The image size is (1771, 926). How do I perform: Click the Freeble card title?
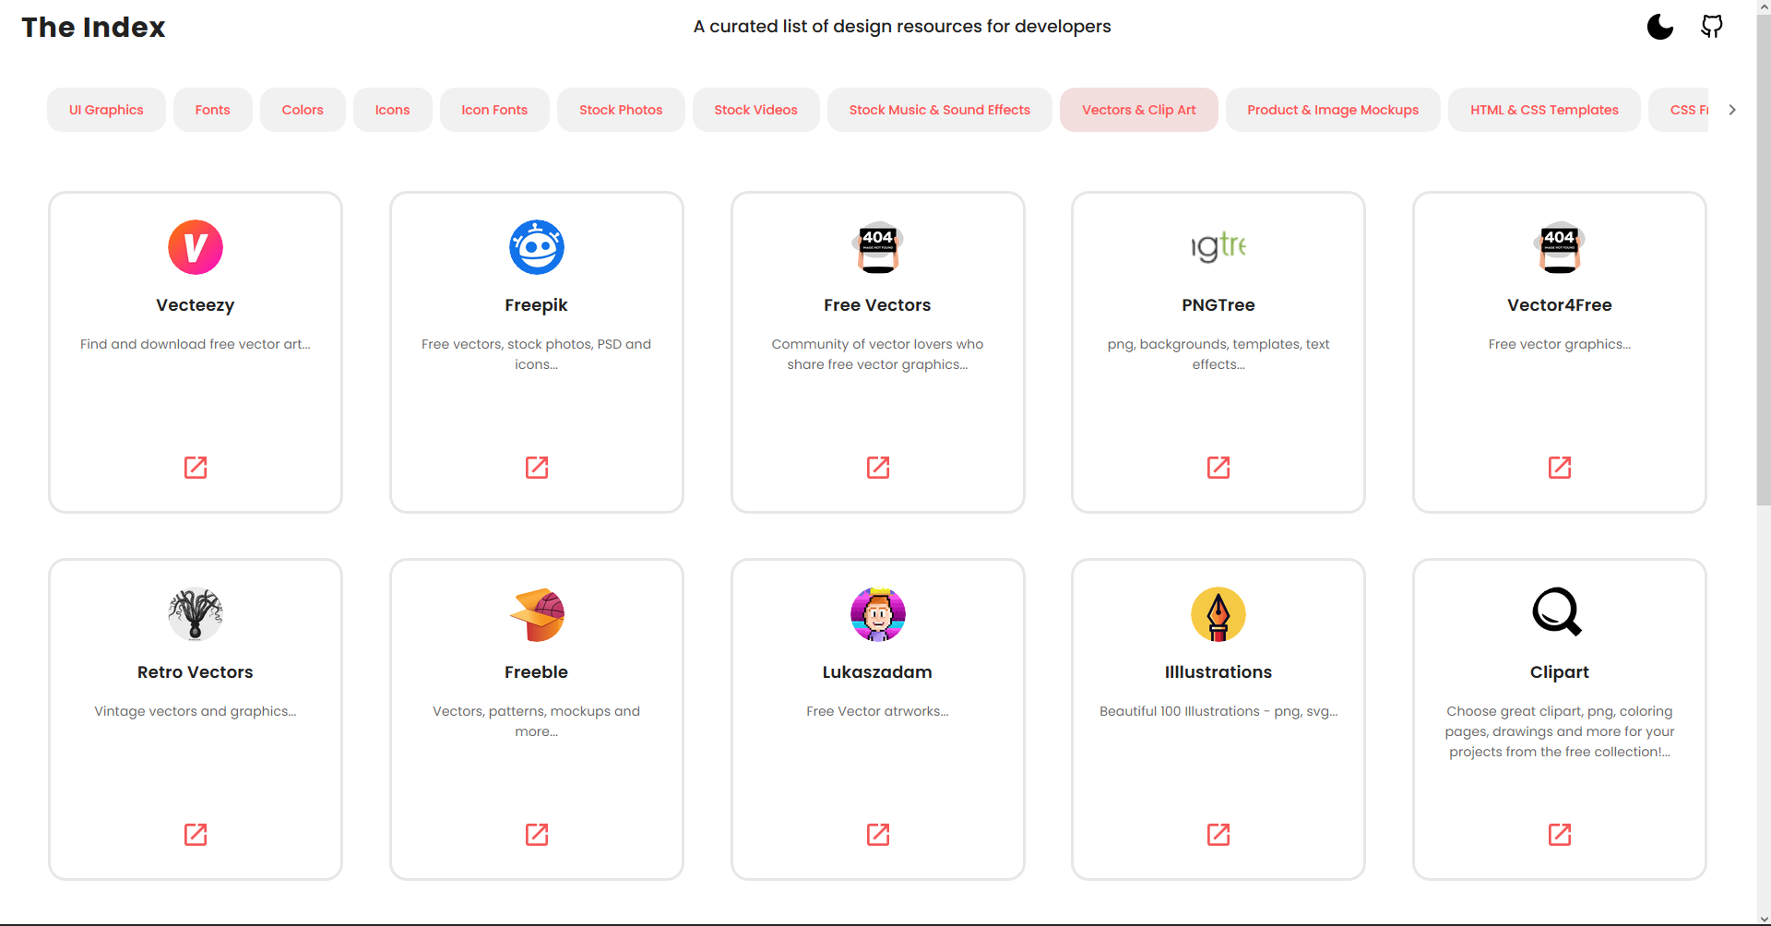tap(537, 672)
